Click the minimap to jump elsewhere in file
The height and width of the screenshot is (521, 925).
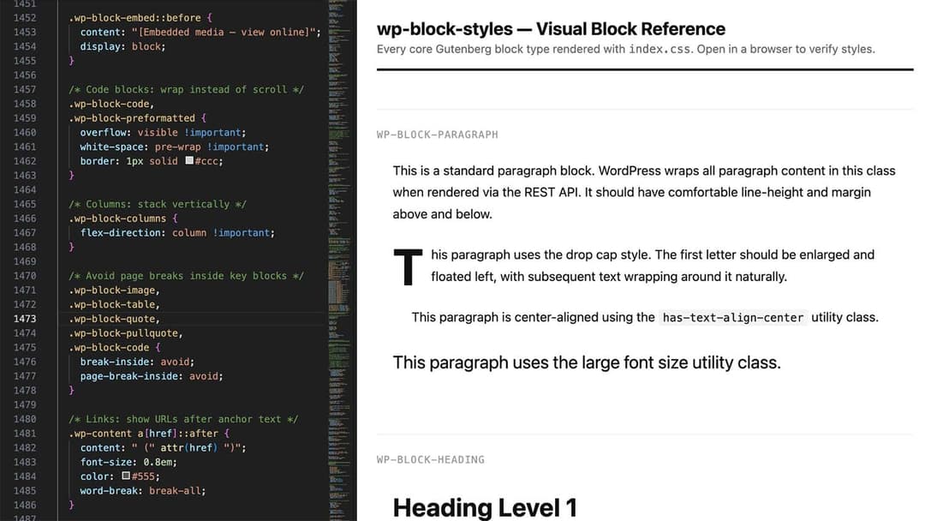coord(338,257)
